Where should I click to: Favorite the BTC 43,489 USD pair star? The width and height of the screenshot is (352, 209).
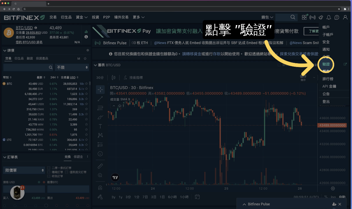(87, 84)
